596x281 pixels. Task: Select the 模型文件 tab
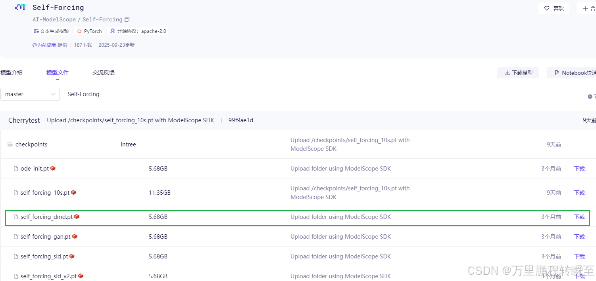[x=58, y=72]
